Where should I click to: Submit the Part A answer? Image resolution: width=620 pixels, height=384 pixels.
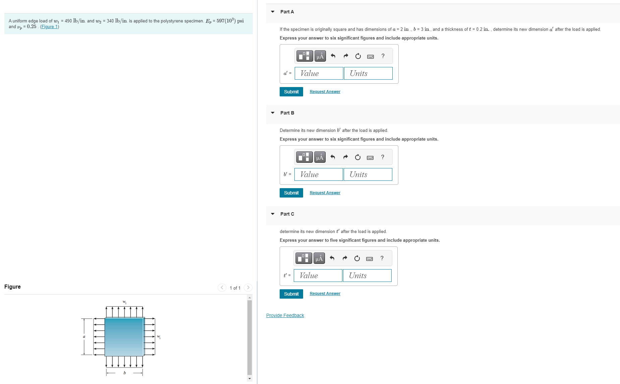pyautogui.click(x=291, y=91)
